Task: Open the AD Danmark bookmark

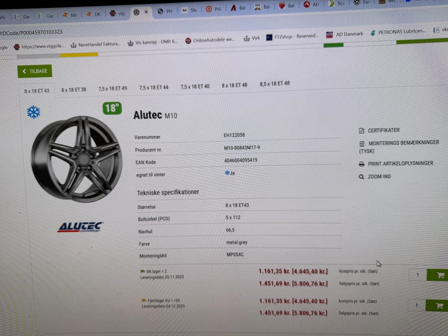Action: pos(344,35)
